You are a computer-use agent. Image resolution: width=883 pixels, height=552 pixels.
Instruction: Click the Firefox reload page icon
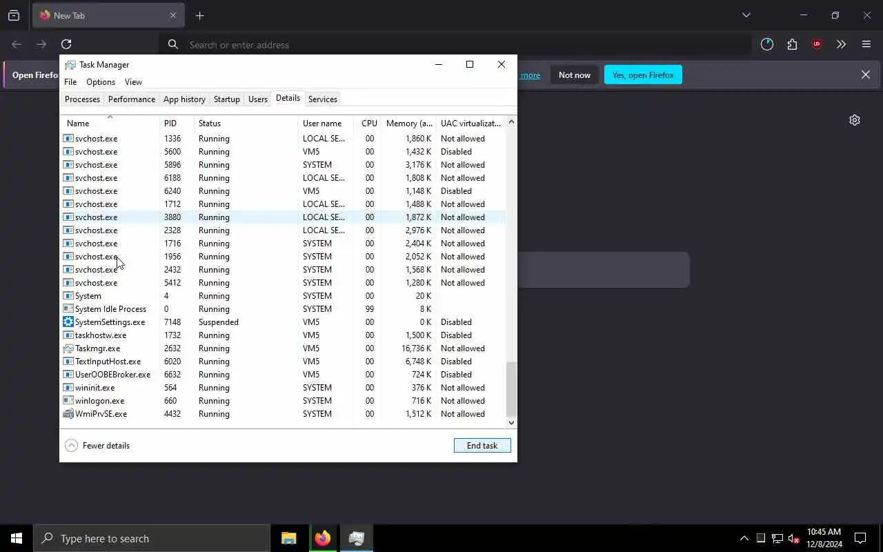click(x=66, y=44)
